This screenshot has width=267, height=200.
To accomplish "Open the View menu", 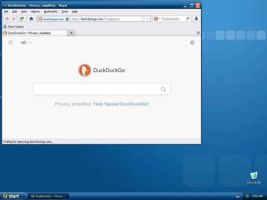I will click(x=24, y=11).
